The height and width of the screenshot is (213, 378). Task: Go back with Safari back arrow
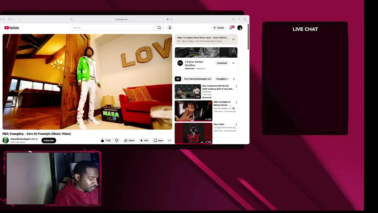tap(19, 19)
